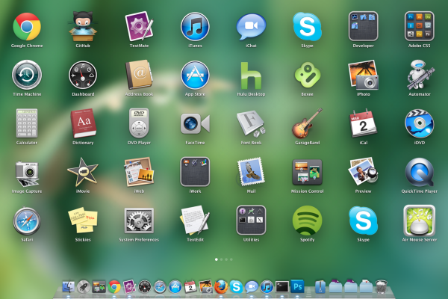Screen dimensions: 448x299
Task: Click Finder in the Dock
Action: pos(68,287)
